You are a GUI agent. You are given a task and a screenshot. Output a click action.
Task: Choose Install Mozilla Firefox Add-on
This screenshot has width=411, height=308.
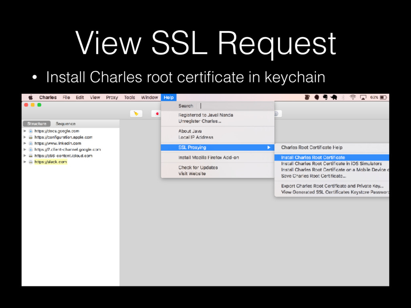pyautogui.click(x=208, y=158)
